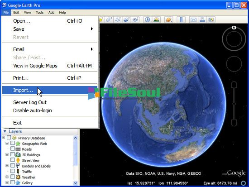Click the Print toolbar icon
This screenshot has height=187, width=249.
(x=202, y=20)
